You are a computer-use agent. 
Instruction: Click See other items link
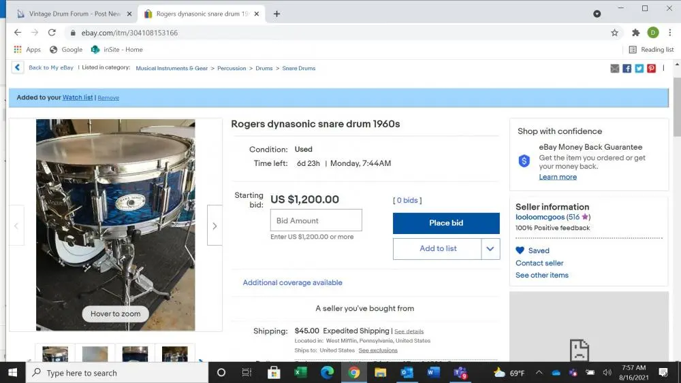coord(542,275)
